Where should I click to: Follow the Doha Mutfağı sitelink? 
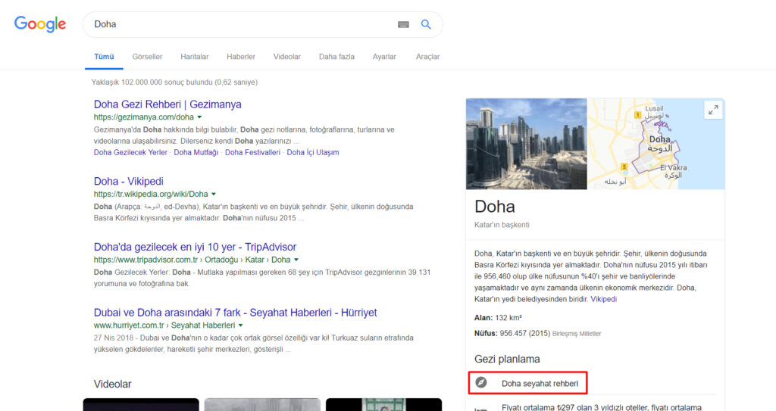(196, 152)
